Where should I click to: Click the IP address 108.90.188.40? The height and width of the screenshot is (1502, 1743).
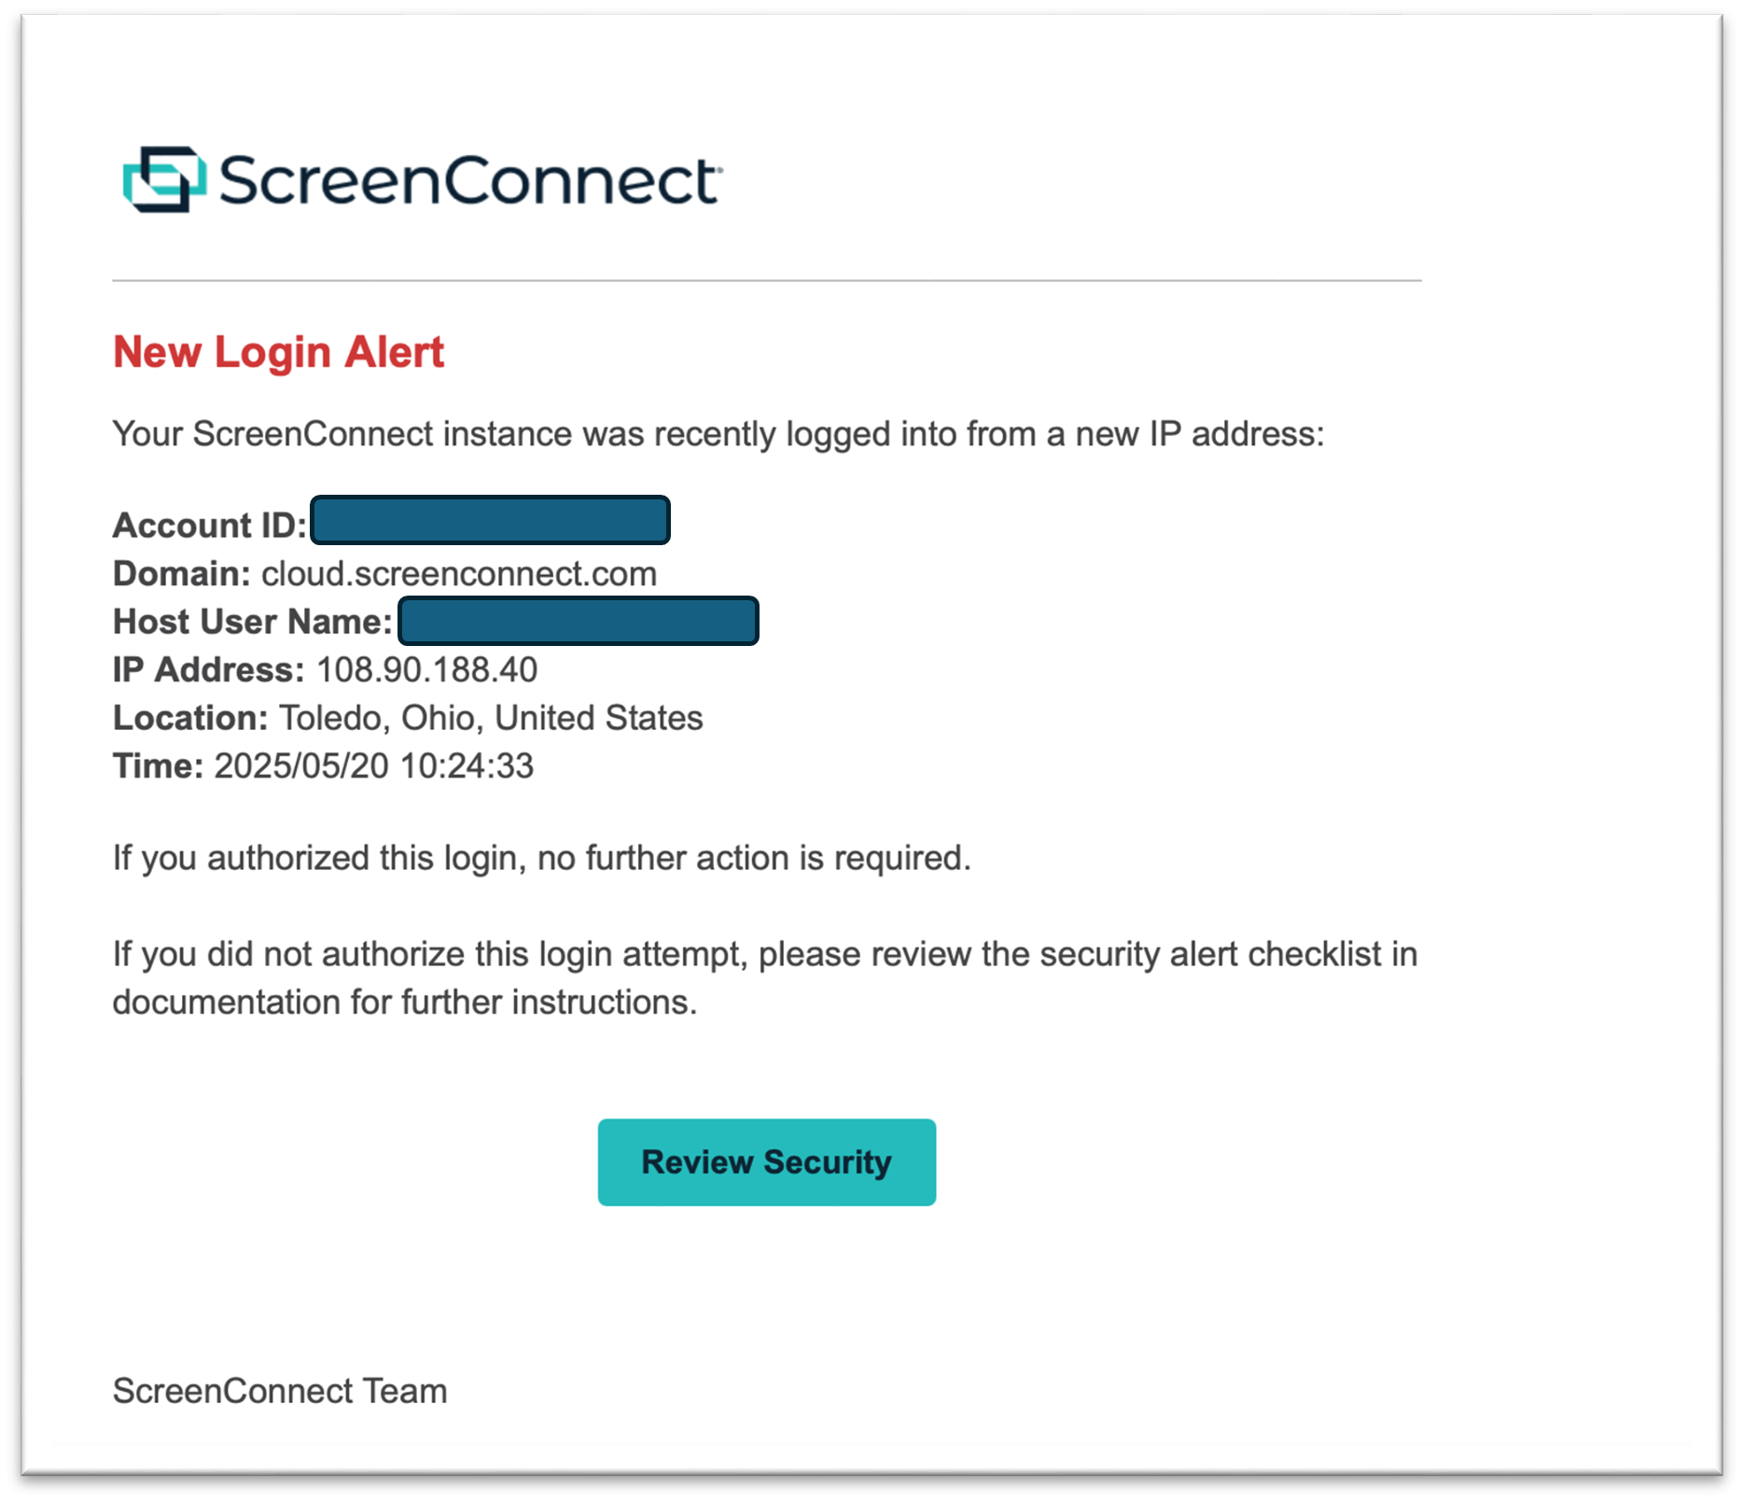click(426, 669)
